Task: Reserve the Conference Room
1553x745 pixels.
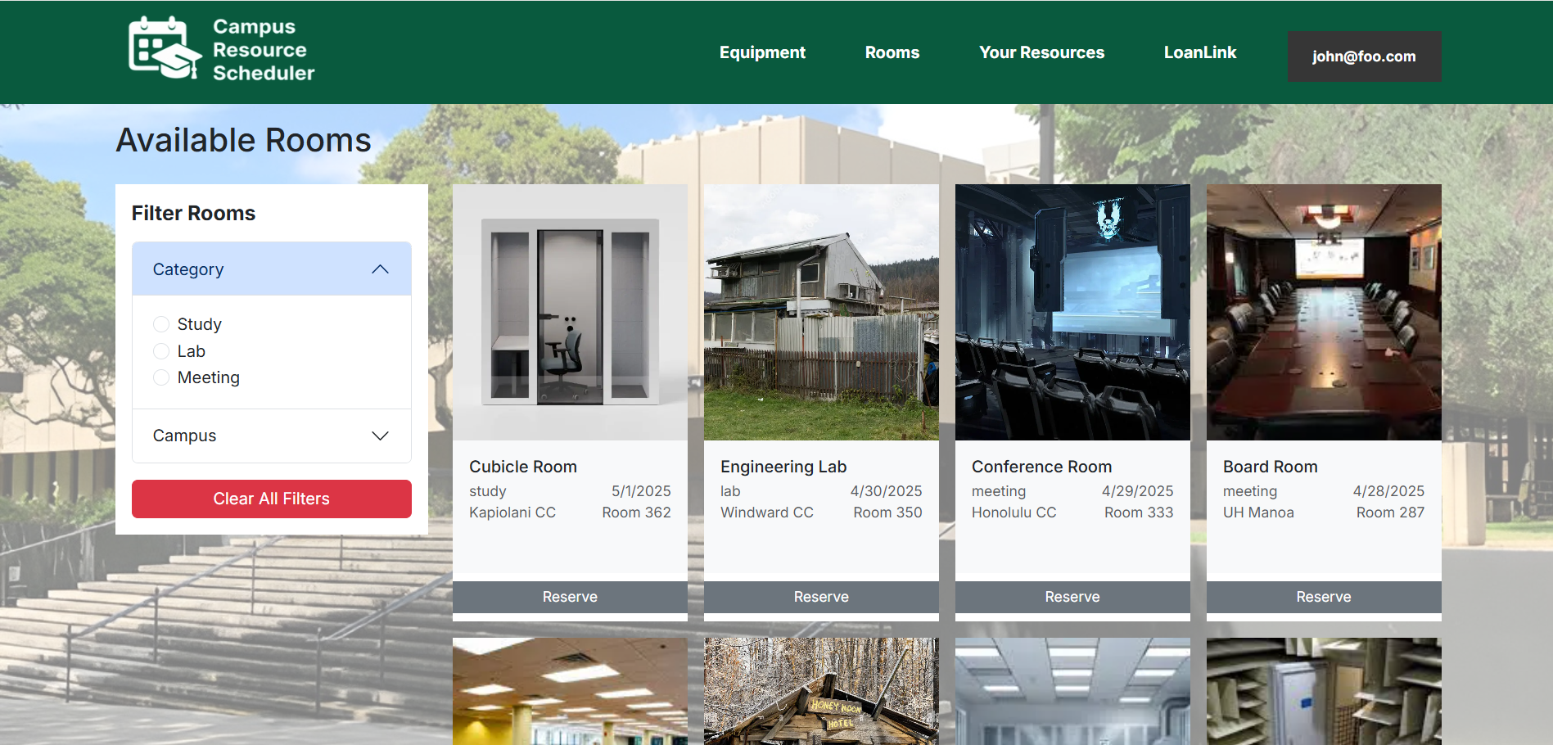Action: click(x=1072, y=597)
